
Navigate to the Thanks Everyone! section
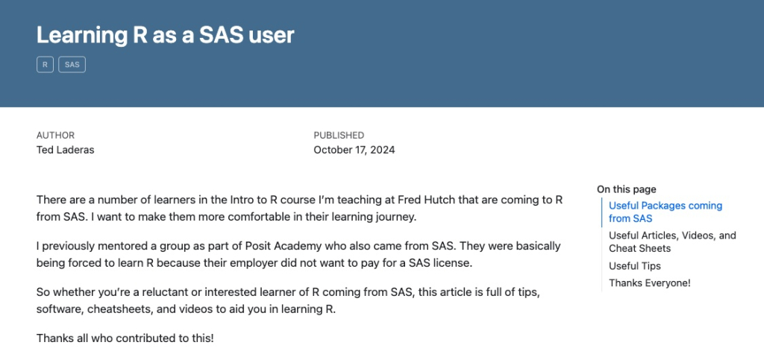(x=650, y=283)
